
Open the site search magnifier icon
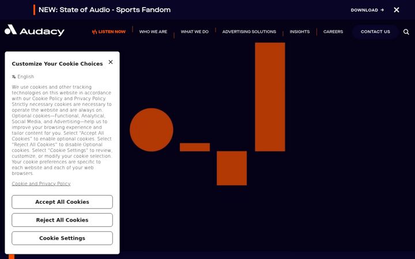coord(406,32)
